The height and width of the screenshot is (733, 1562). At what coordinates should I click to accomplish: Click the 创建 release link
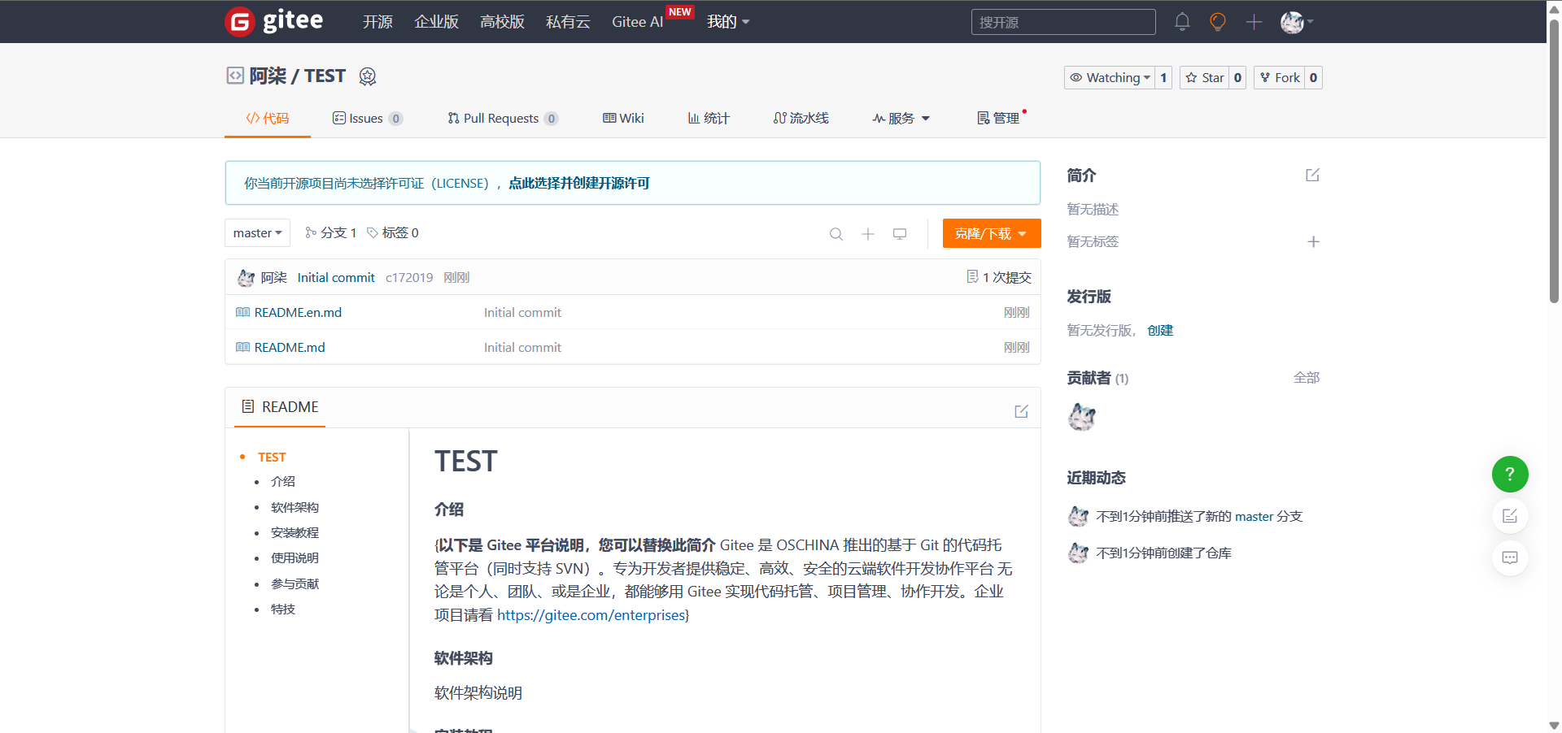click(x=1160, y=331)
